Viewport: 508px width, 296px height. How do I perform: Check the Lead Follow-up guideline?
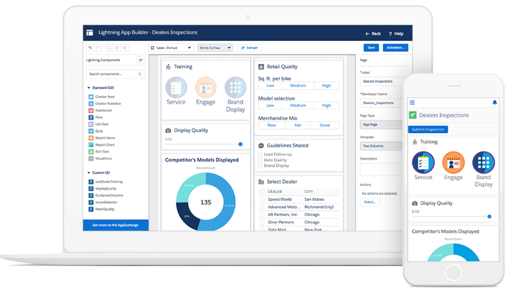260,154
